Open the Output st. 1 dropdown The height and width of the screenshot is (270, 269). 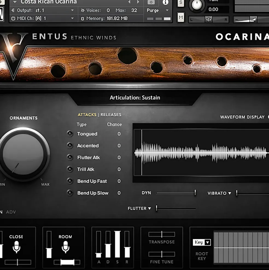point(72,10)
